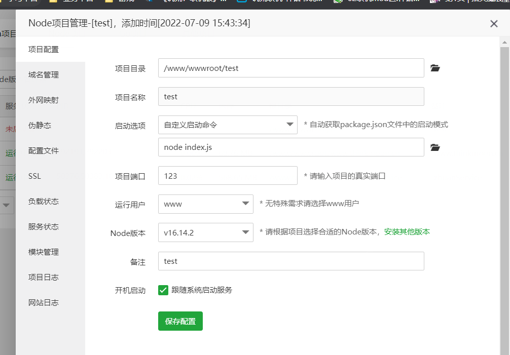Click the project name field

coord(291,96)
